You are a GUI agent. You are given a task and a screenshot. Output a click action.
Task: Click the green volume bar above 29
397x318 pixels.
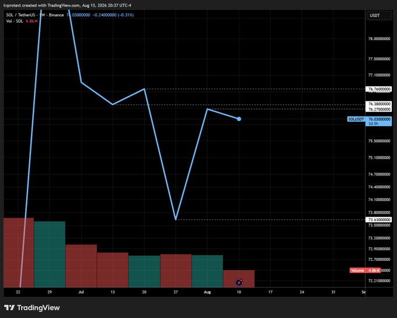pyautogui.click(x=50, y=254)
